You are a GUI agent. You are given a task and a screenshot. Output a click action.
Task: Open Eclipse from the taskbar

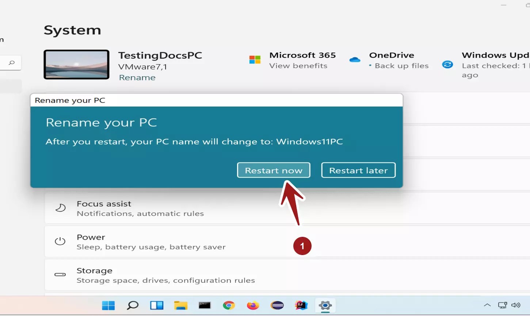(277, 306)
